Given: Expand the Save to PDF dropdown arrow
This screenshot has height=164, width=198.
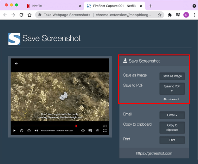Looking at the screenshot, I should tap(172, 91).
